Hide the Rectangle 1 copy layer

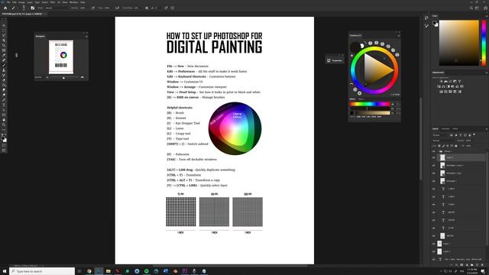click(x=433, y=173)
